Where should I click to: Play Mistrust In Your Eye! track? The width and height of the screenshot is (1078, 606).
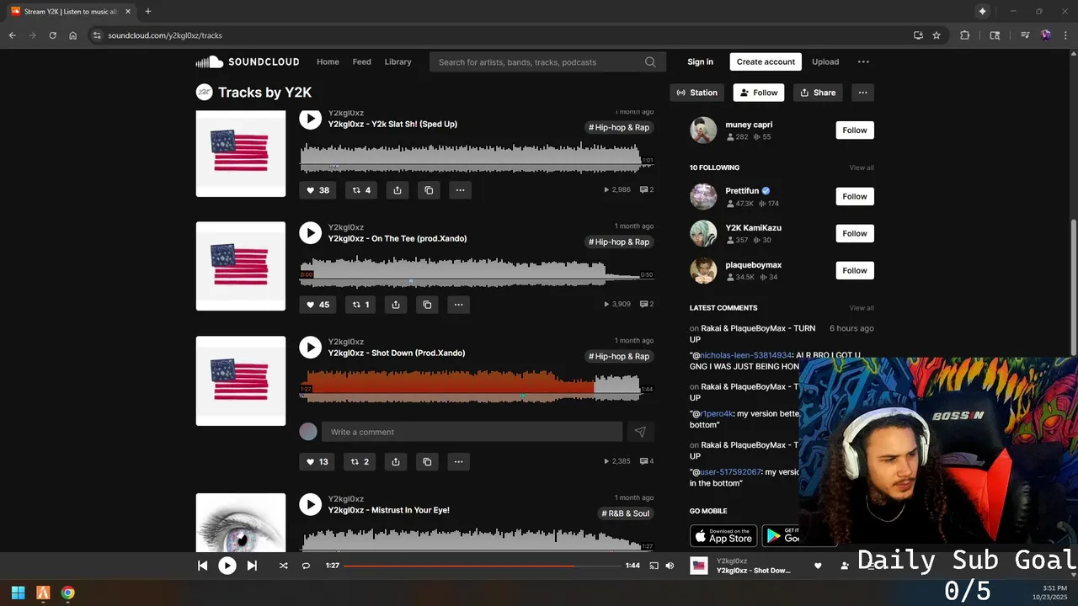pos(311,504)
